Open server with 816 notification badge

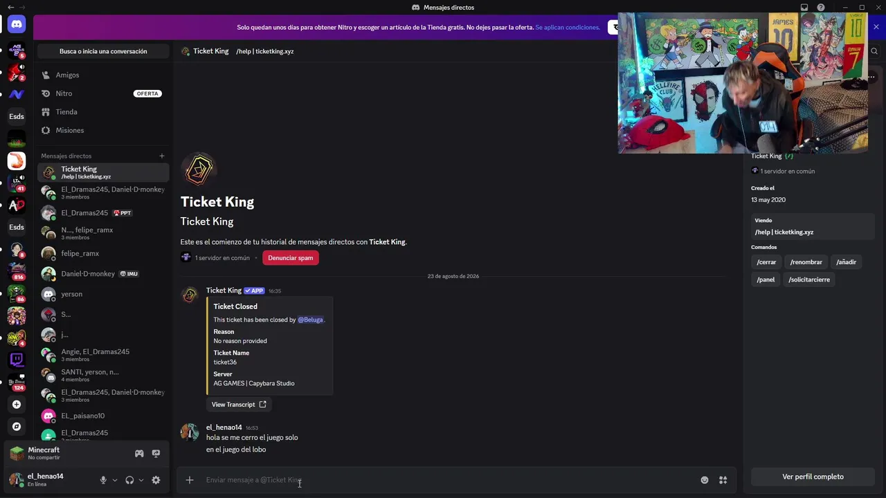click(17, 271)
